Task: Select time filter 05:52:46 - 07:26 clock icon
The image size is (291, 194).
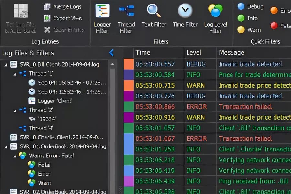Action: point(32,82)
